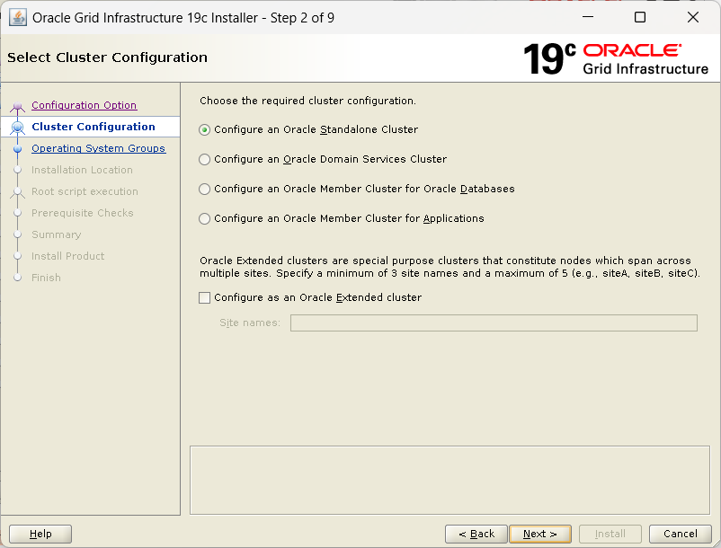The height and width of the screenshot is (548, 721).
Task: Click Install Product step label
Action: tap(68, 256)
